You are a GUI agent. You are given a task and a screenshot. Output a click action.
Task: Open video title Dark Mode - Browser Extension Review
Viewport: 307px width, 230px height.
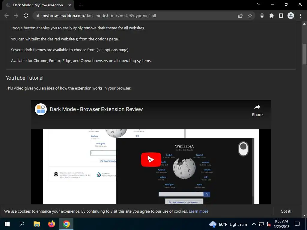click(x=96, y=109)
